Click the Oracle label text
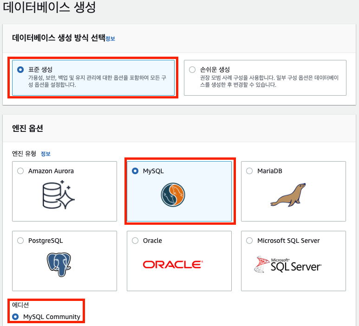Screen dimensions: 359x326 pyautogui.click(x=152, y=241)
